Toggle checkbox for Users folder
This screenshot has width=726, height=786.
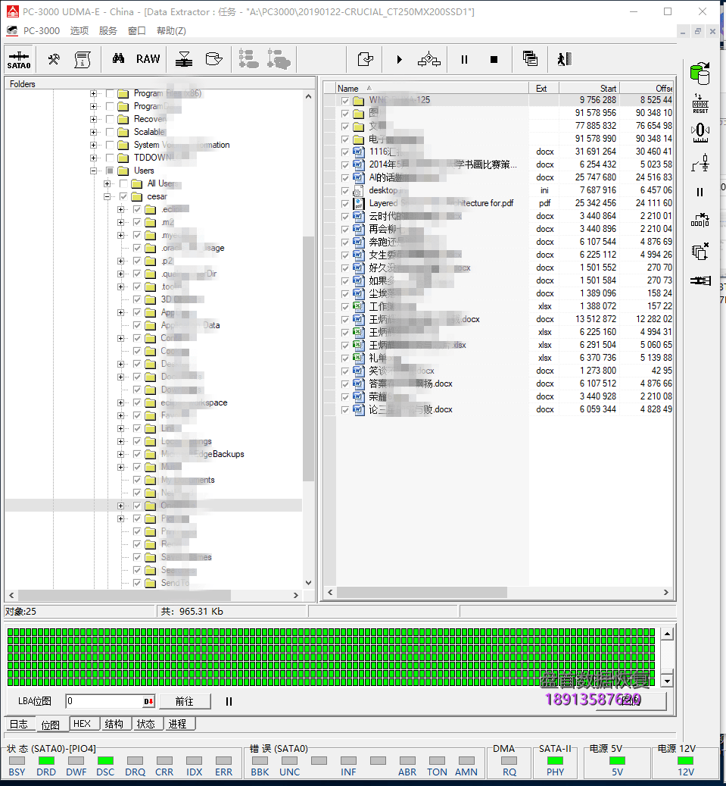click(111, 171)
